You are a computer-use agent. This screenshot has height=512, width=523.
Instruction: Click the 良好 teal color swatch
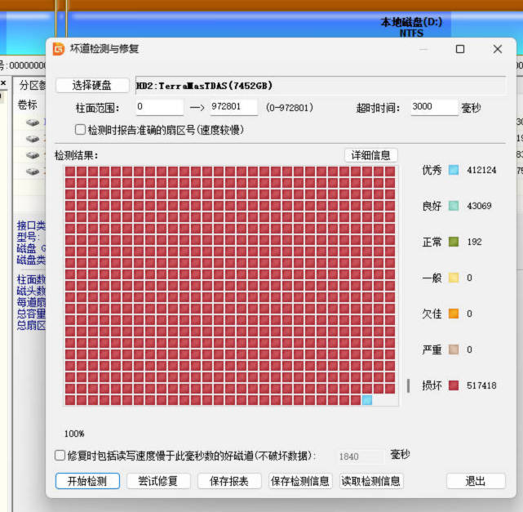click(x=454, y=206)
